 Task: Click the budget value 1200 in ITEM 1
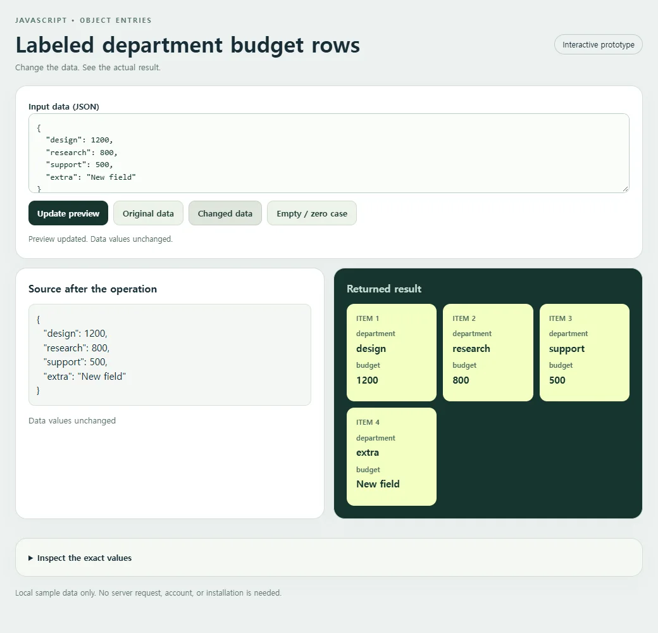click(367, 380)
